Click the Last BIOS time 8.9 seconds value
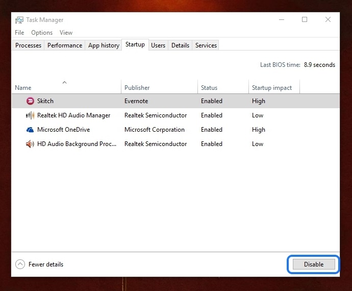Image resolution: width=352 pixels, height=291 pixels. point(319,65)
